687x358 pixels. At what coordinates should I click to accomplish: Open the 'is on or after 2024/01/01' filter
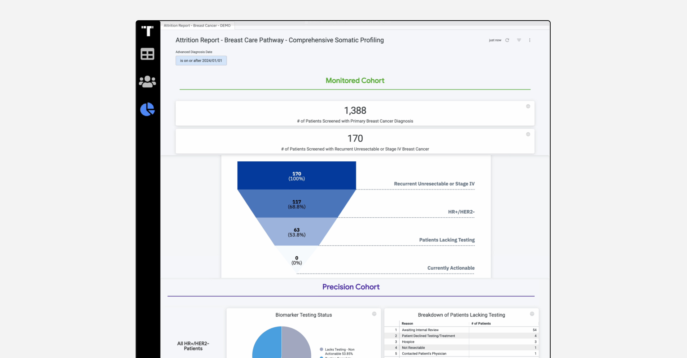(201, 61)
